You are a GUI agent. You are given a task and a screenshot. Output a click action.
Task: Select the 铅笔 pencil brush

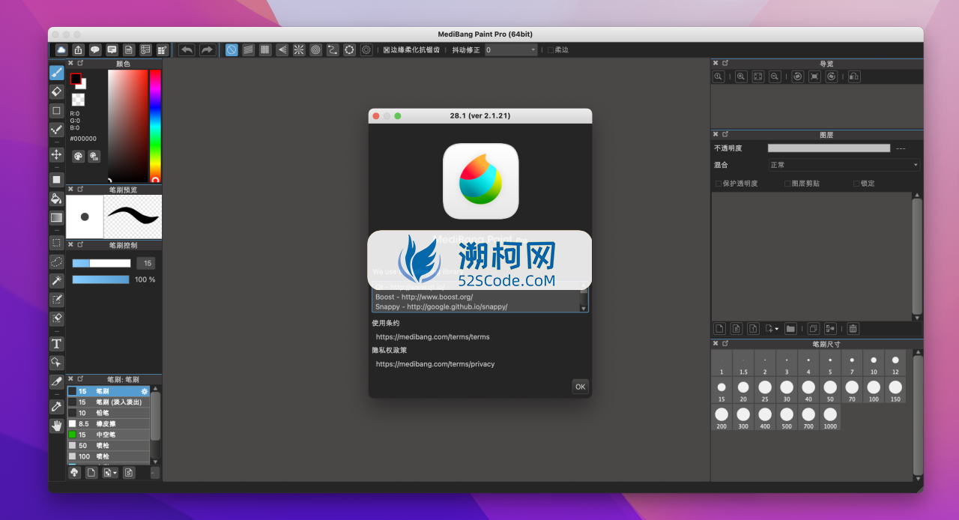point(109,413)
